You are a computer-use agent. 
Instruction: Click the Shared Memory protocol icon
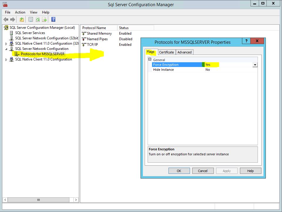[84, 33]
